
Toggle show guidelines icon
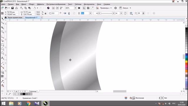point(92,8)
